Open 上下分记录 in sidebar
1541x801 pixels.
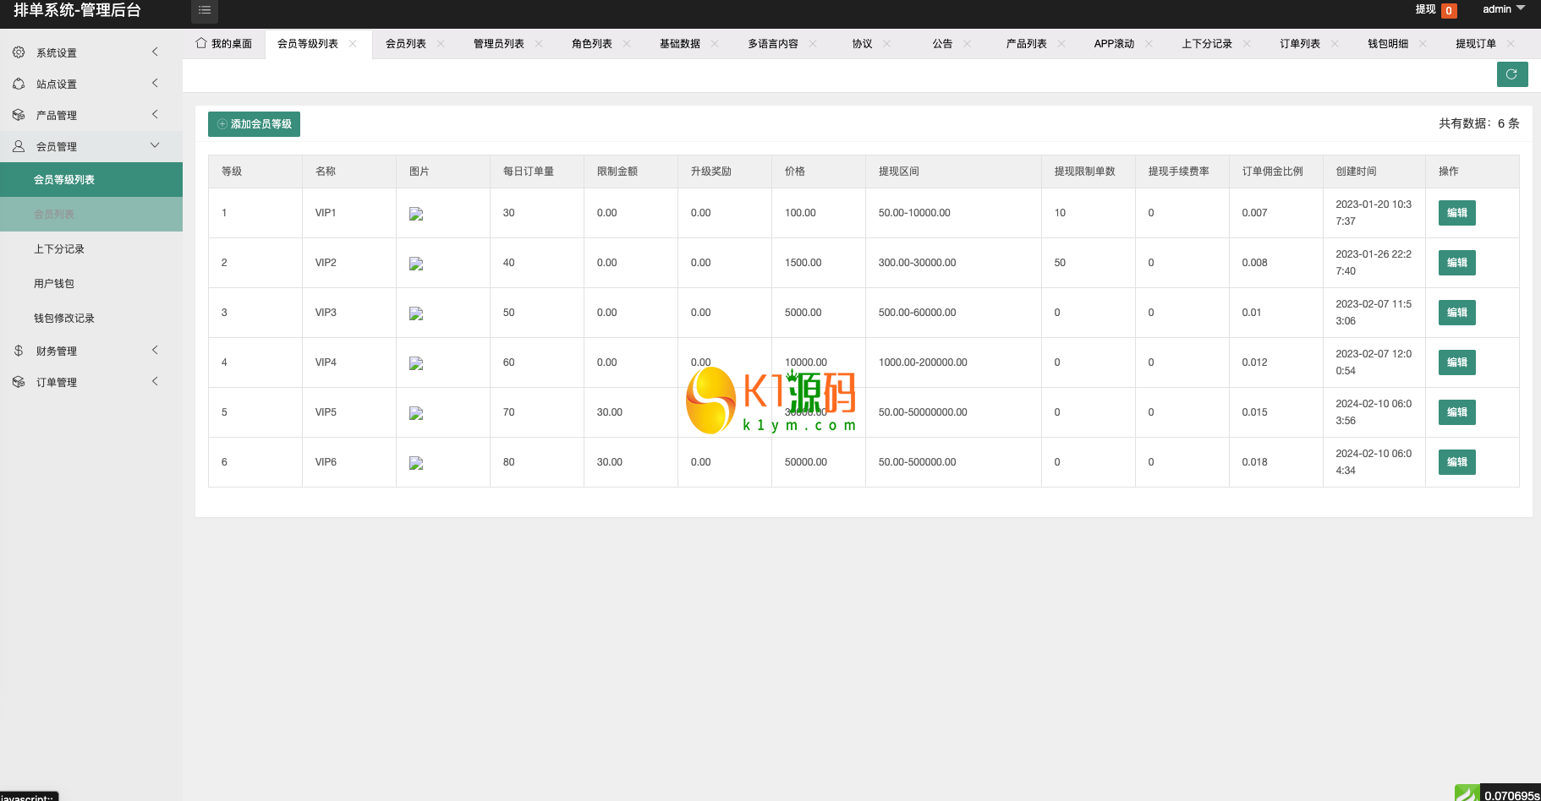(91, 249)
